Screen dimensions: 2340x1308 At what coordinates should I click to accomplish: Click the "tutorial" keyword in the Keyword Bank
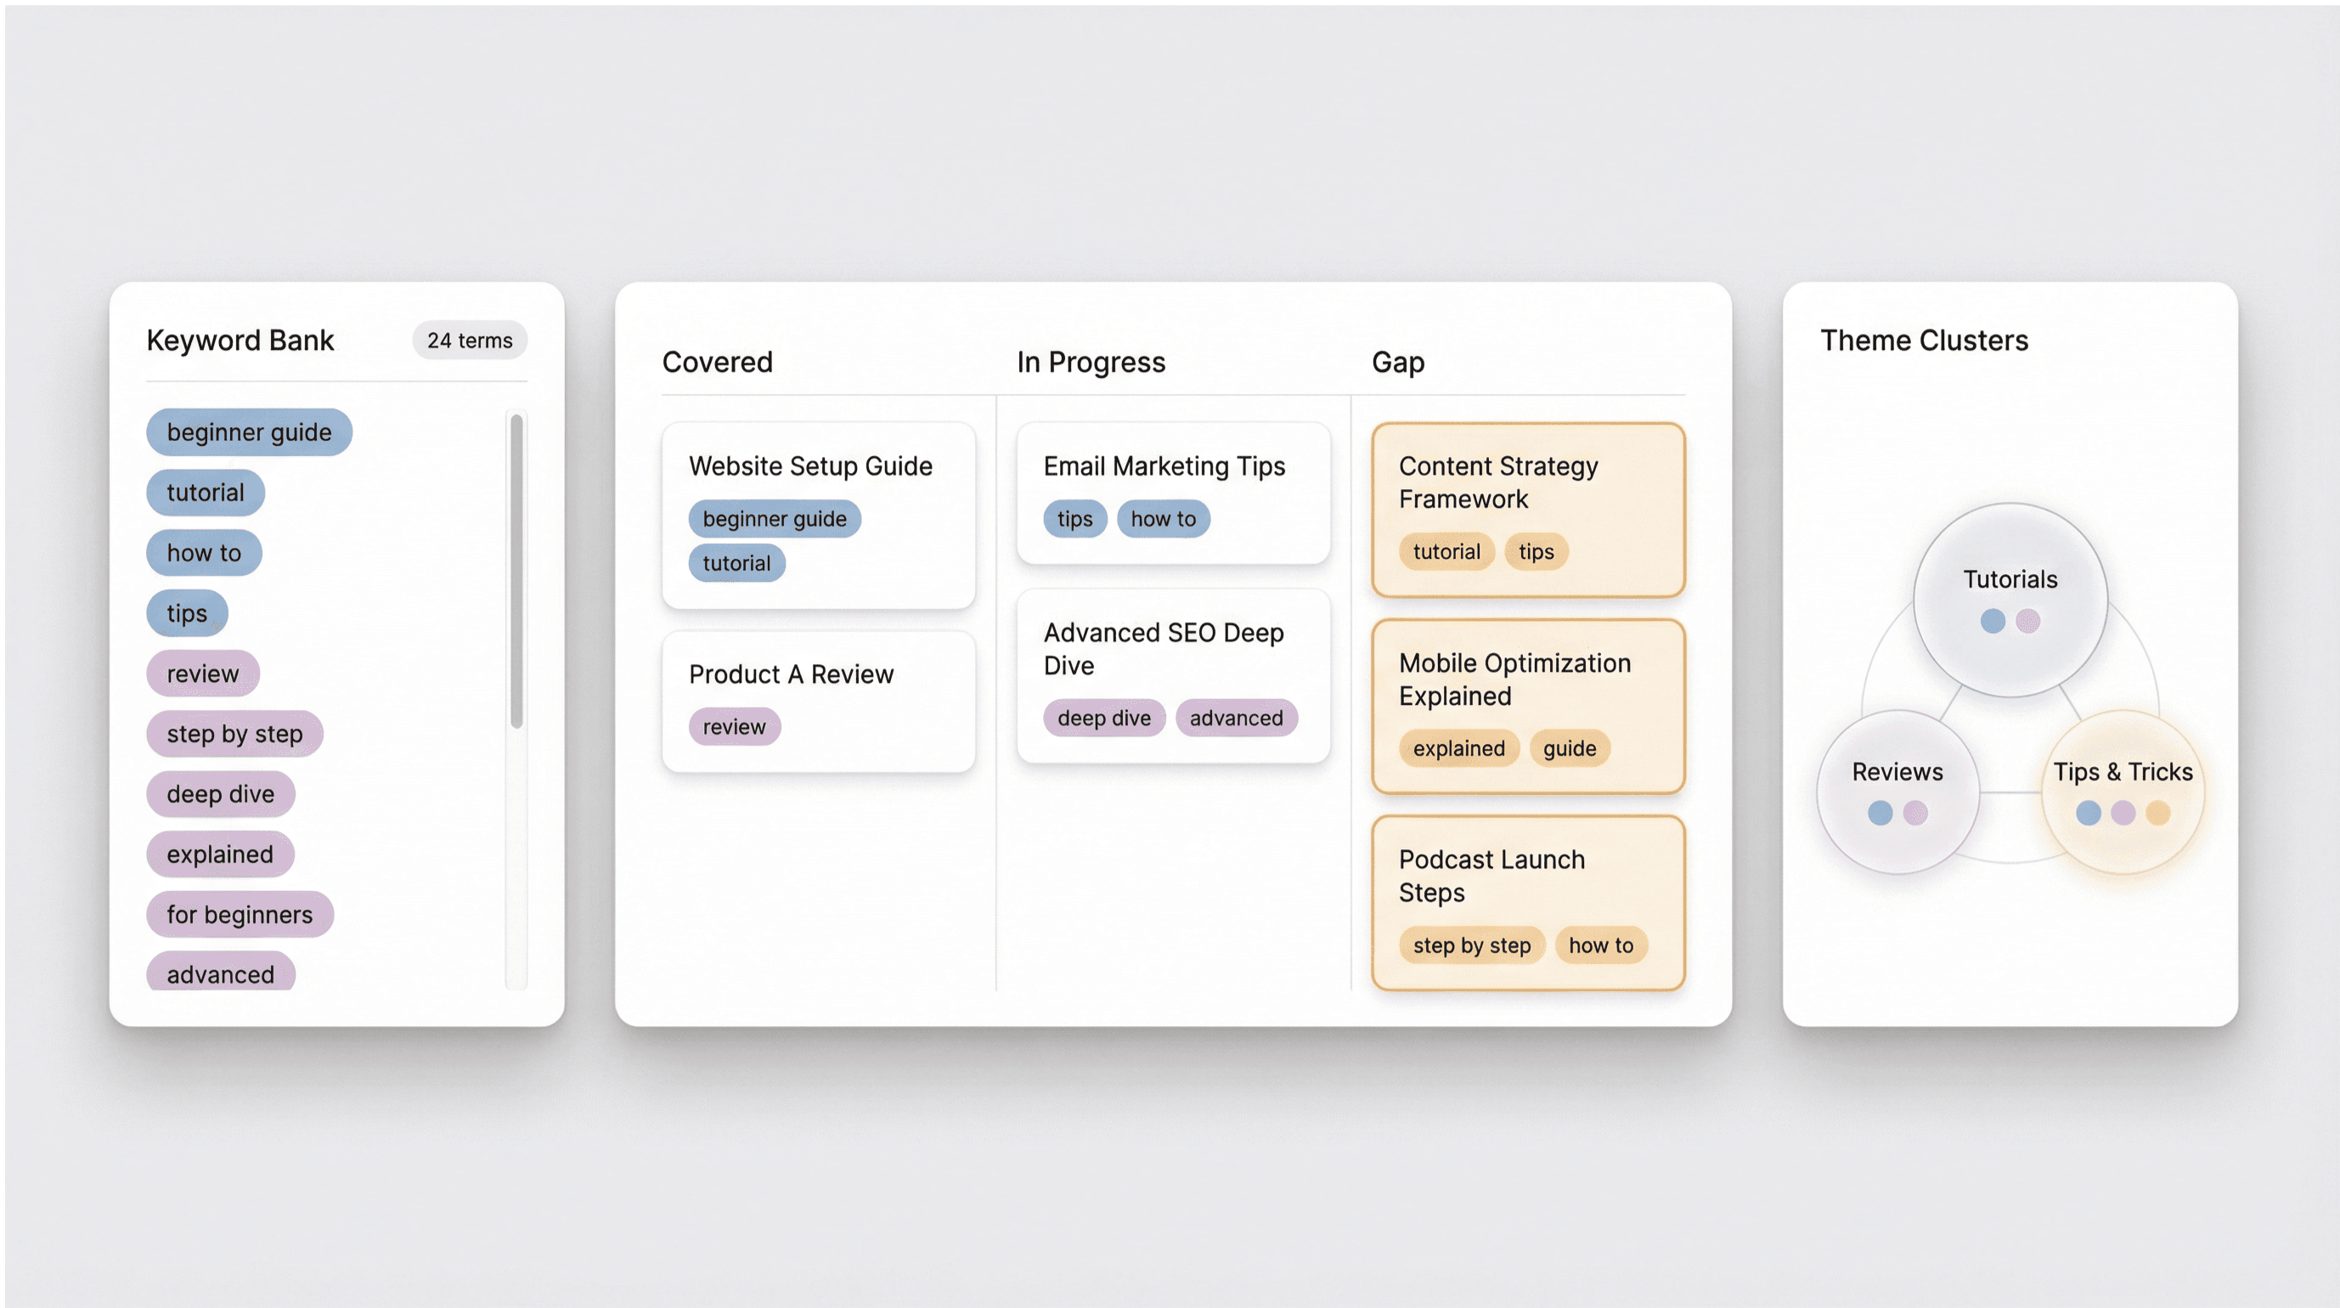click(x=205, y=493)
